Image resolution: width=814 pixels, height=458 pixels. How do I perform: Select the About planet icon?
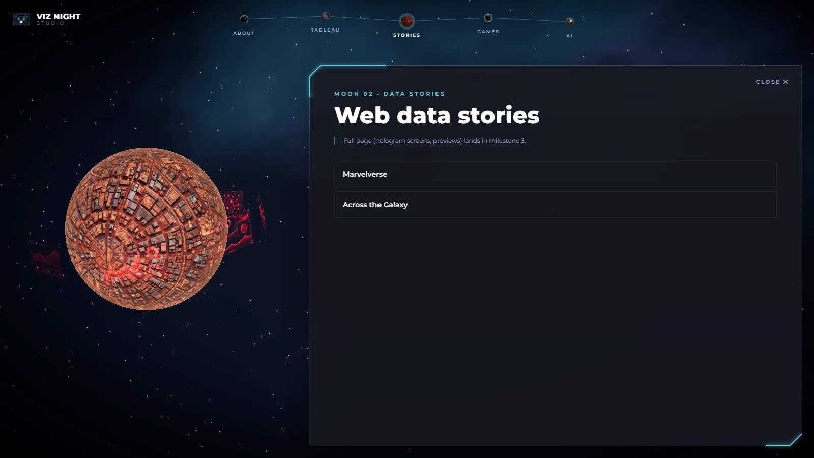tap(244, 19)
